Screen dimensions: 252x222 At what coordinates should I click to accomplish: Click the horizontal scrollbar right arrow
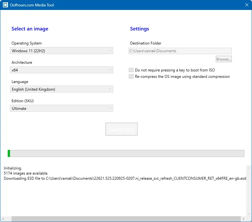(244, 219)
